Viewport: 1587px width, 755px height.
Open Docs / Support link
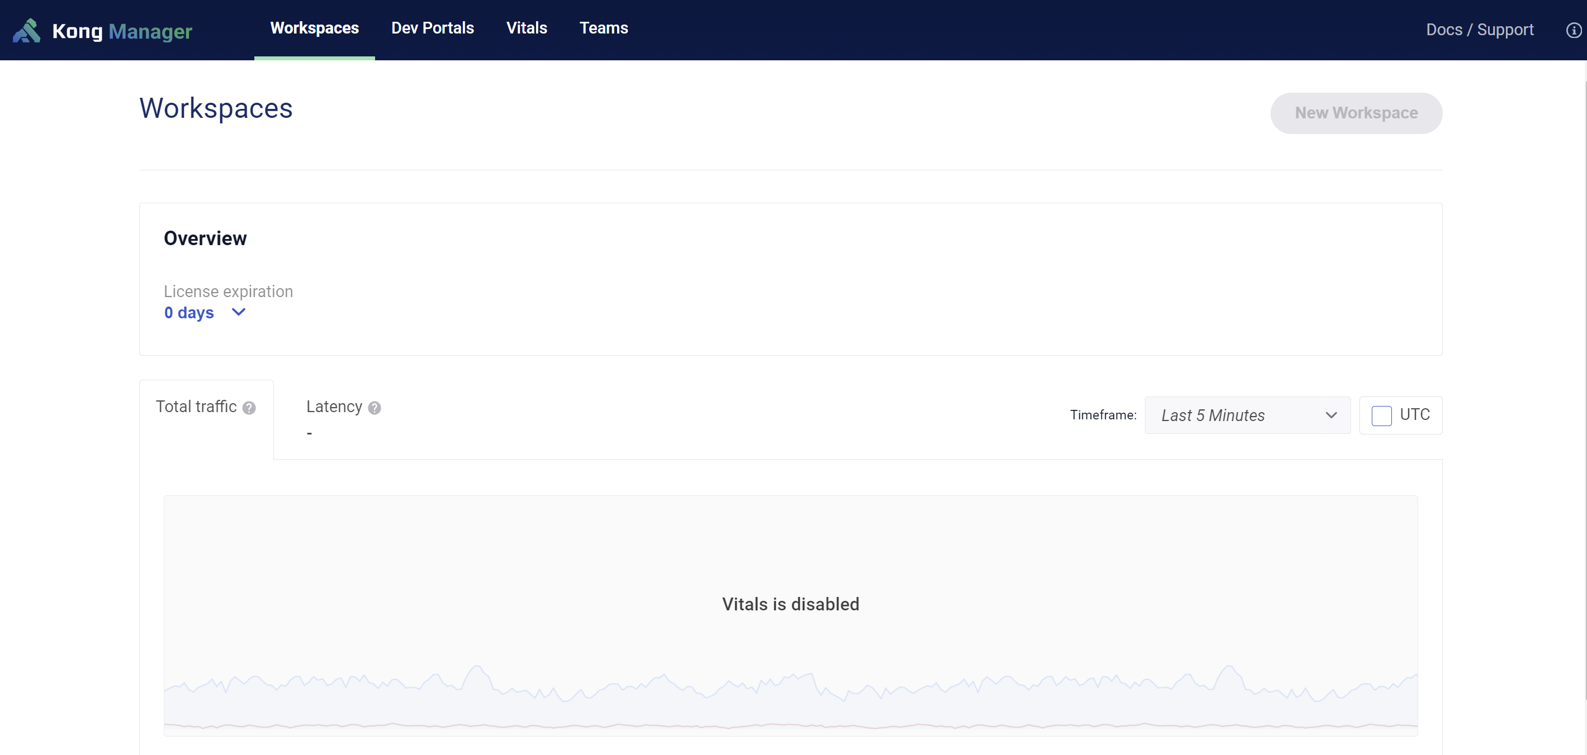point(1479,30)
